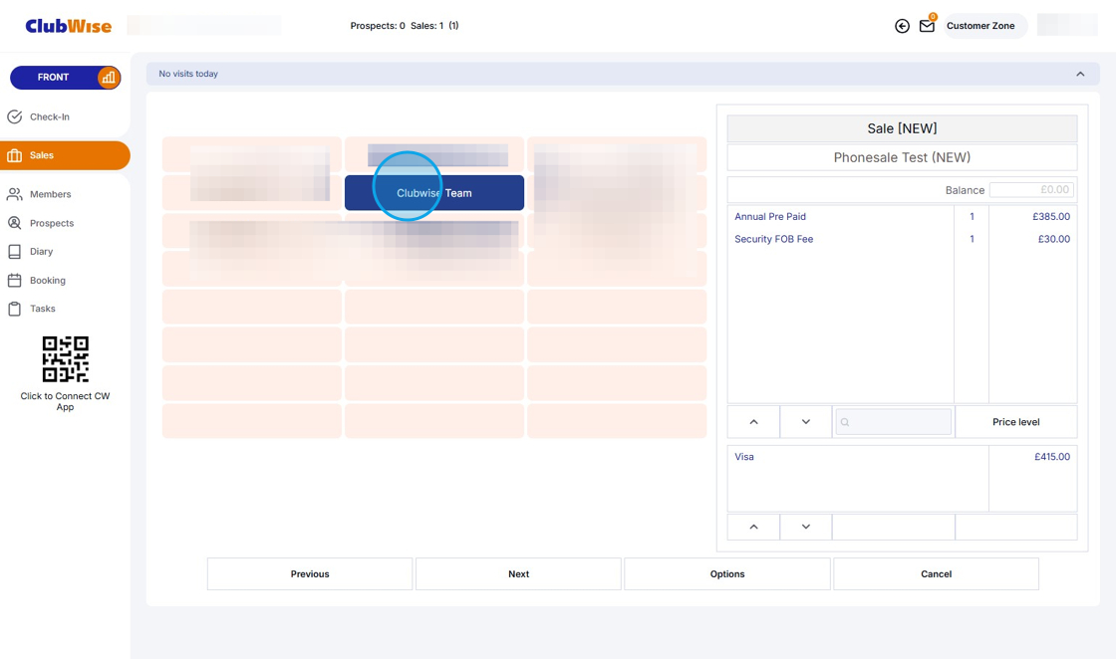Open Sales in the sidebar
1116x659 pixels.
tap(65, 155)
